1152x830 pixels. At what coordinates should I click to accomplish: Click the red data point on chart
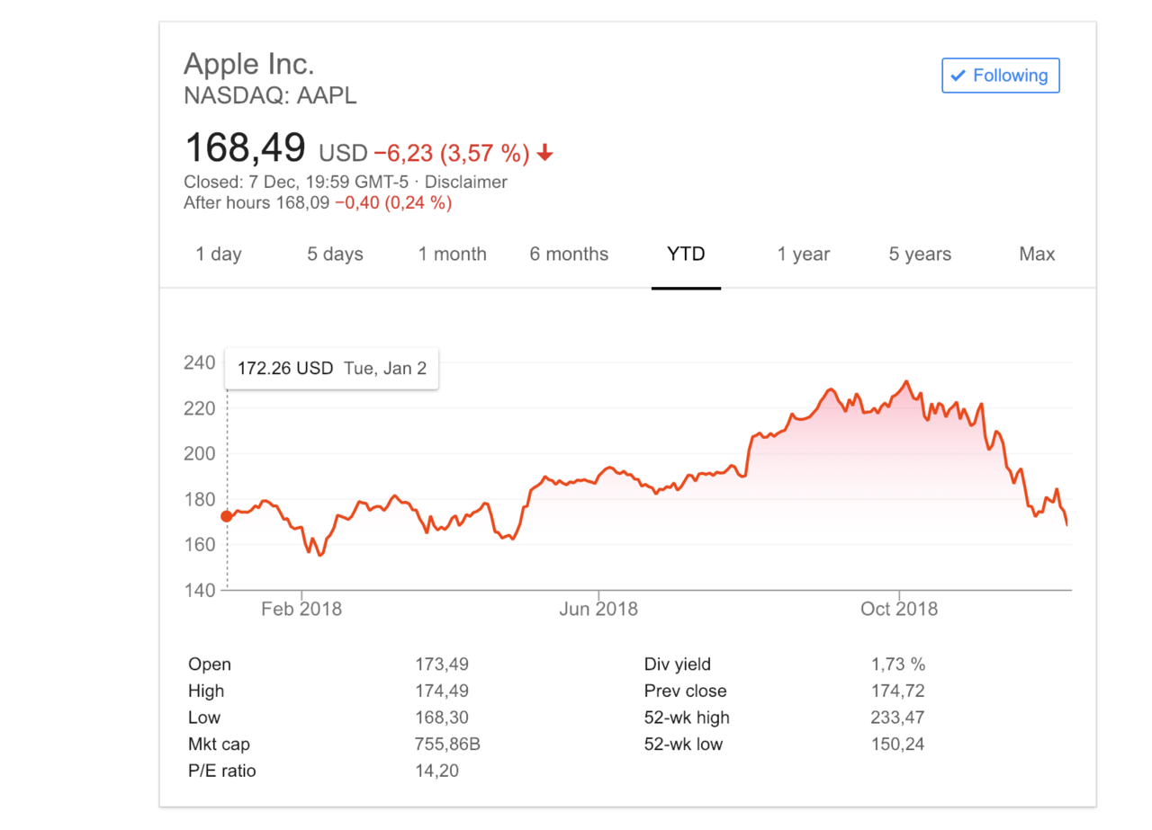coord(226,516)
